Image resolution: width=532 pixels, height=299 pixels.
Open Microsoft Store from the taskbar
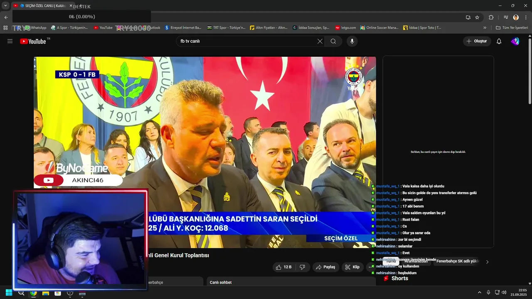coord(58,293)
